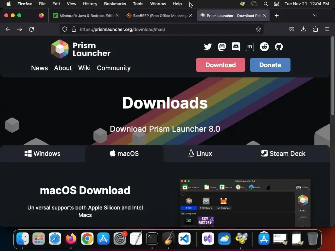
Task: Open the Discord server icon
Action: (x=236, y=47)
